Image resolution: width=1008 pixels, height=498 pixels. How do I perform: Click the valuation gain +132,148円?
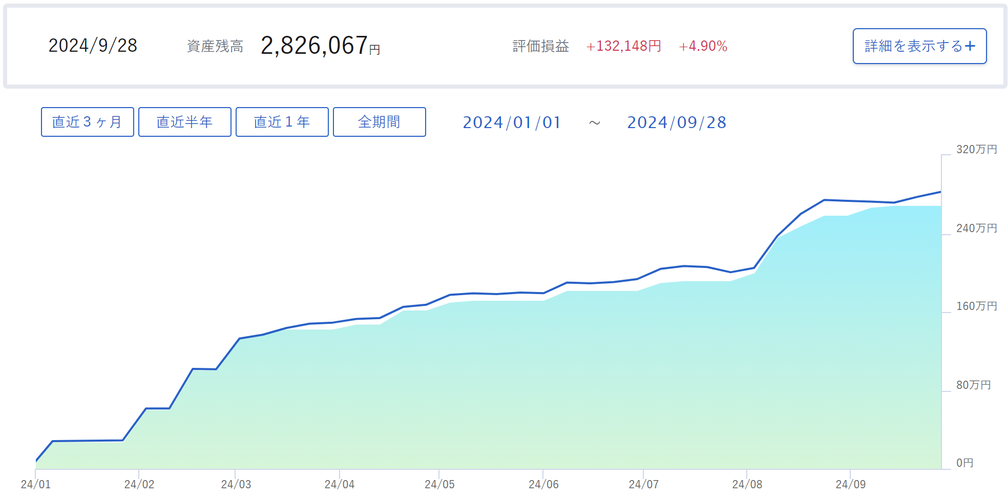click(624, 46)
